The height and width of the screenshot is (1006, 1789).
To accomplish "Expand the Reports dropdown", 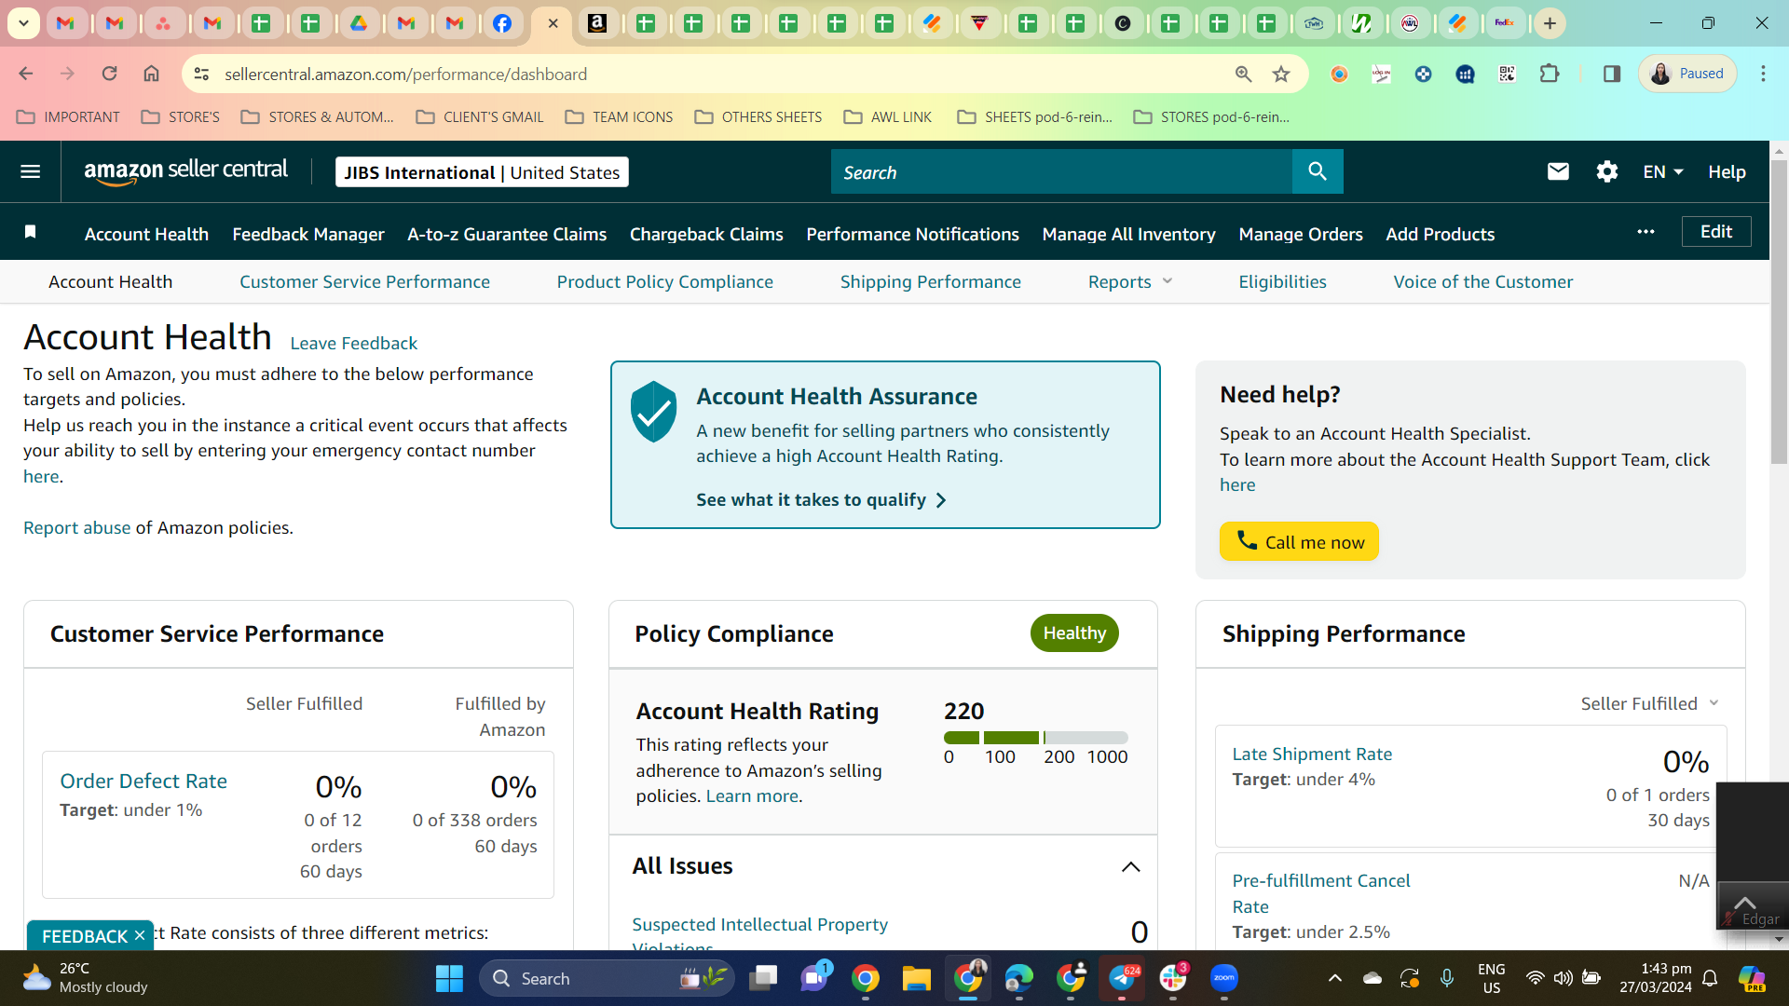I will [1130, 281].
